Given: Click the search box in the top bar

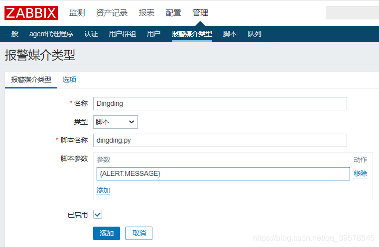Looking at the screenshot, I should click(352, 13).
